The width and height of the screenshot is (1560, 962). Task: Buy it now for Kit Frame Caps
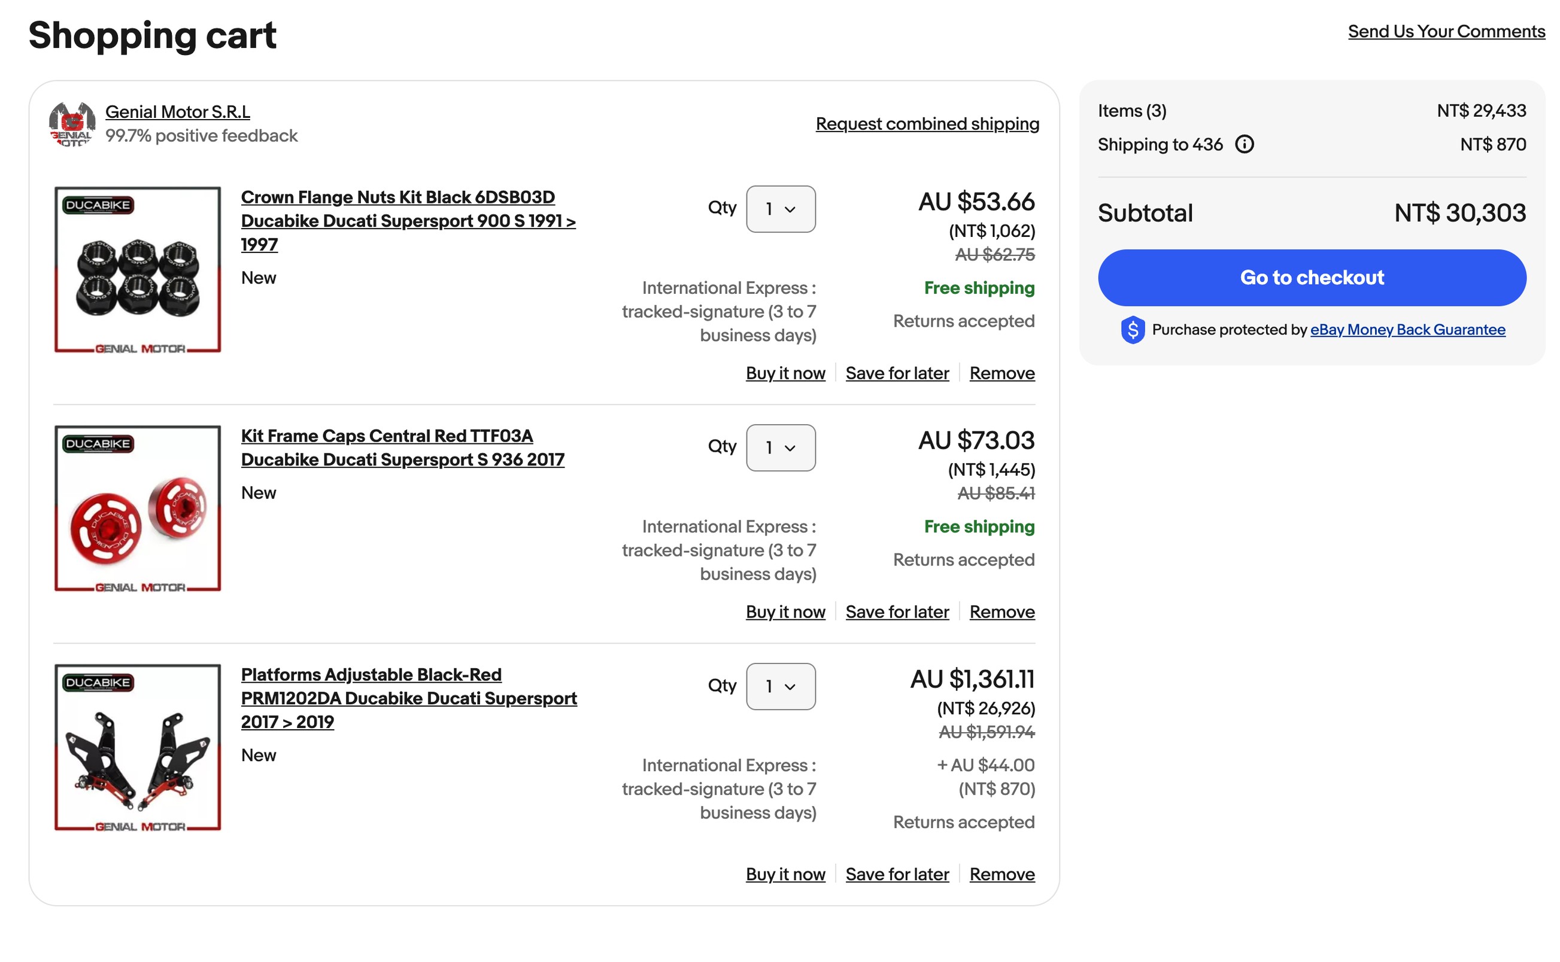785,611
